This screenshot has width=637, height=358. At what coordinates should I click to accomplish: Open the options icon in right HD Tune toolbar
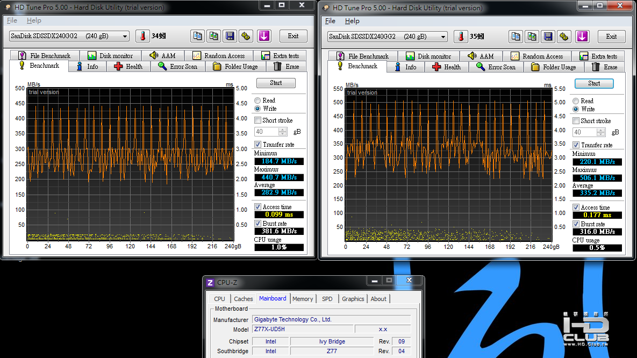564,37
